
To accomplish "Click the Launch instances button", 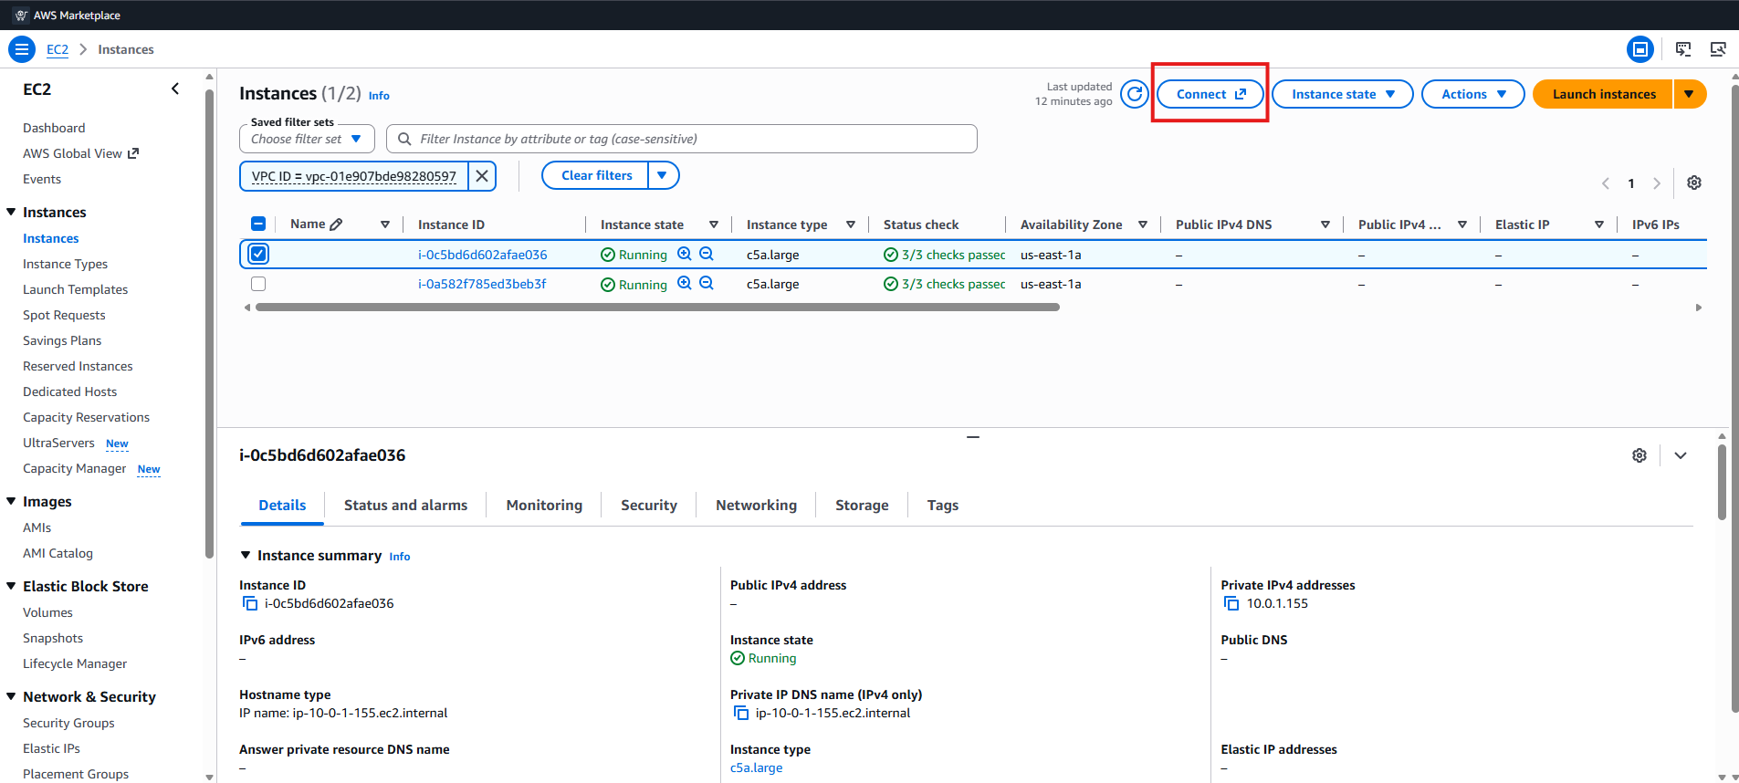I will [1603, 94].
